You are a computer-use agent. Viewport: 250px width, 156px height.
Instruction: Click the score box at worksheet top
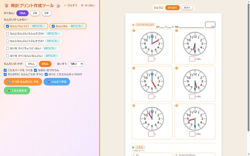coord(210,25)
